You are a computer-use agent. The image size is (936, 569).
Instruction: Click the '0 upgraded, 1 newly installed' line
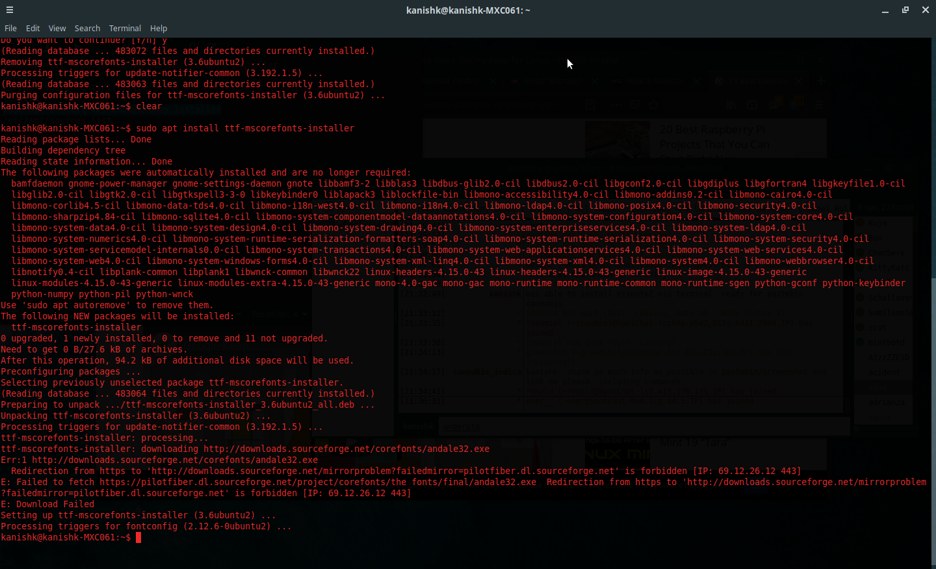click(164, 339)
